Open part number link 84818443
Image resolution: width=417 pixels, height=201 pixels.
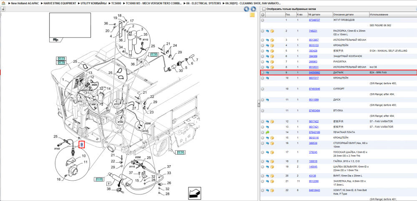tap(314, 190)
